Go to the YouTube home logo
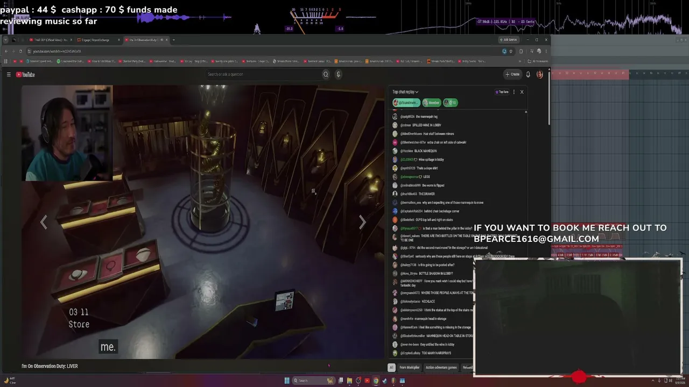The image size is (689, 387). pos(25,75)
